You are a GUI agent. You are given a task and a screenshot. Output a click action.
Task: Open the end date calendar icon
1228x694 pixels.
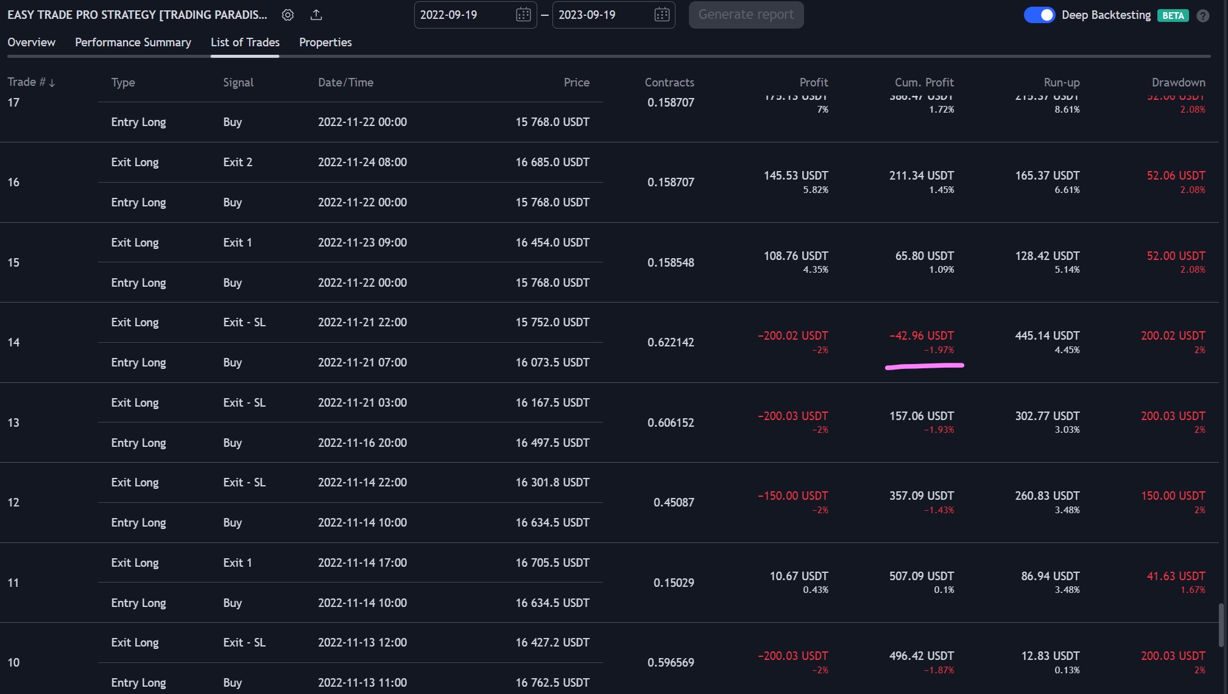pos(662,15)
